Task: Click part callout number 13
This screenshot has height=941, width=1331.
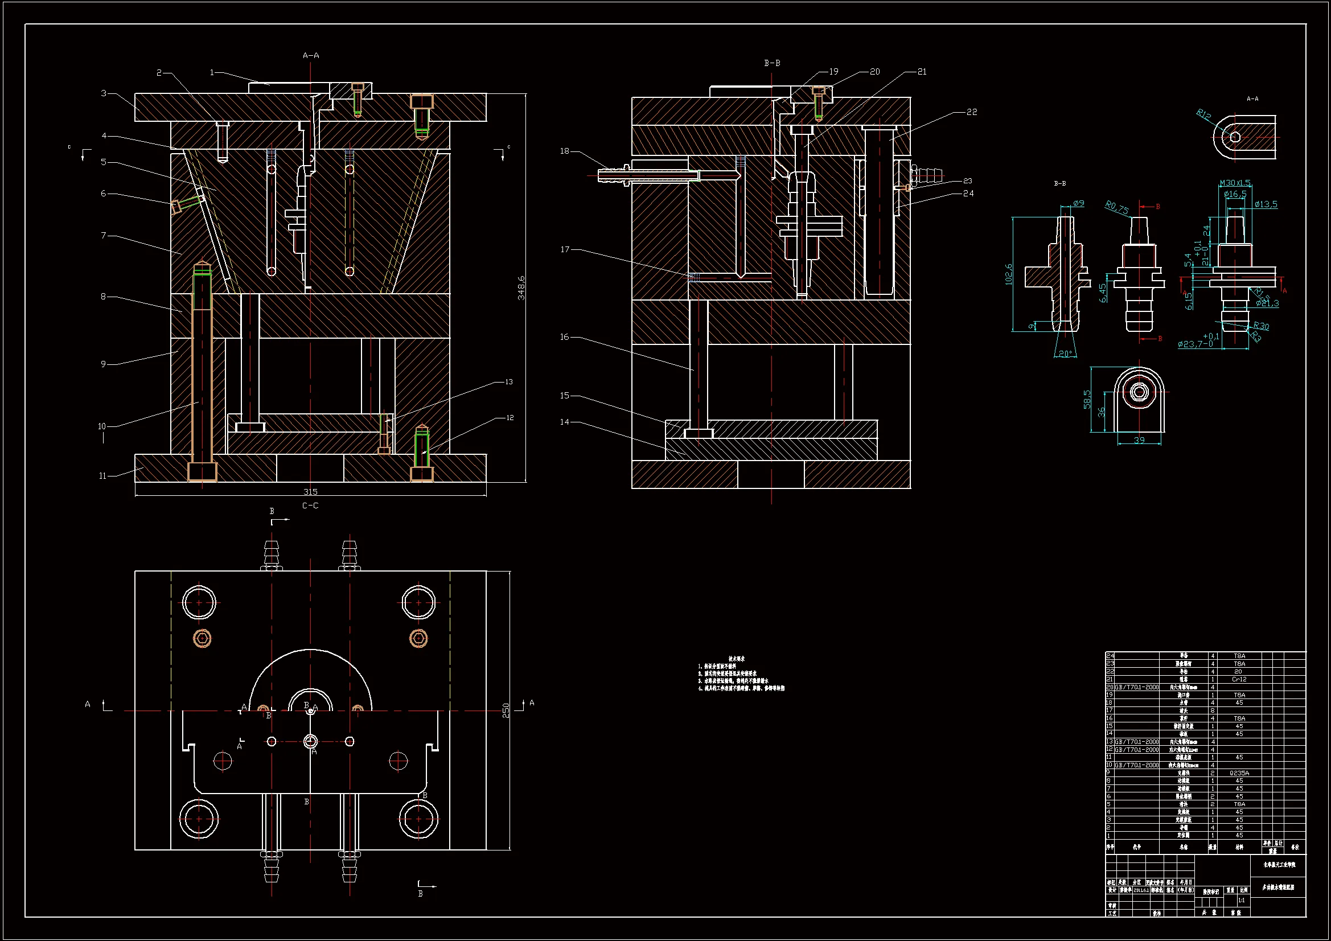Action: 509,382
